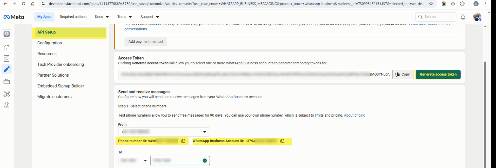Expand the Docs dropdown menu
This screenshot has width=496, height=168.
102,17
